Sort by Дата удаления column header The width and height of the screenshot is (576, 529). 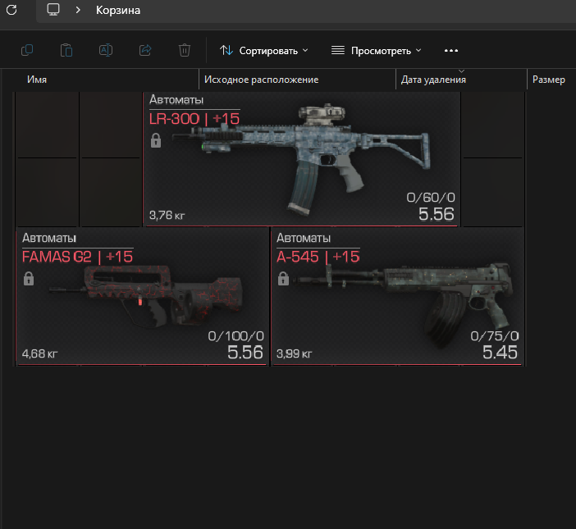pos(433,80)
